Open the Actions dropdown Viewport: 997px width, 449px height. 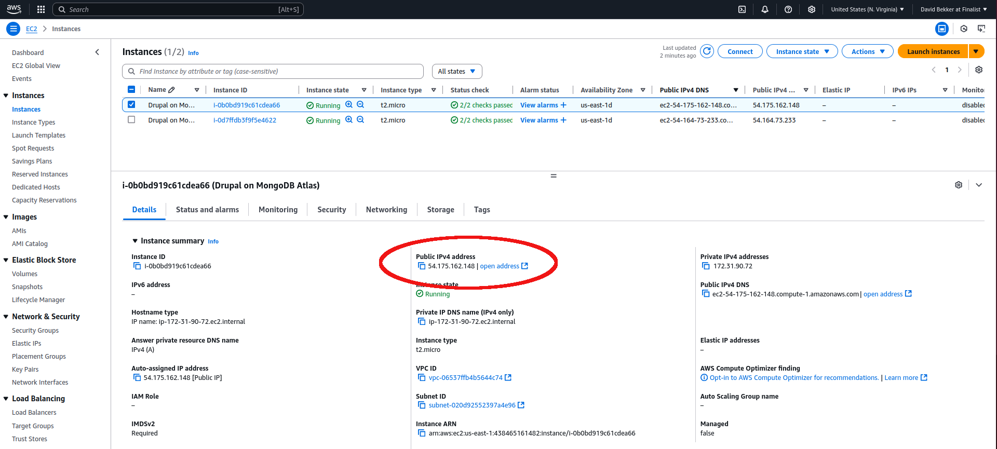(x=868, y=51)
